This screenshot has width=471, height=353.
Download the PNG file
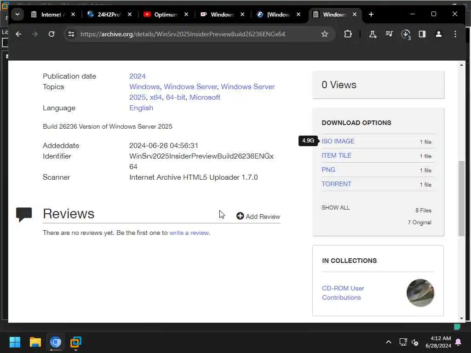328,170
